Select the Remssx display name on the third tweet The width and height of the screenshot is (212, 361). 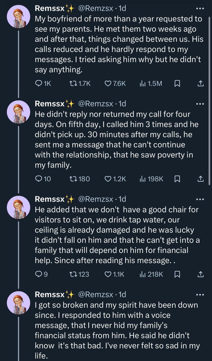[49, 199]
